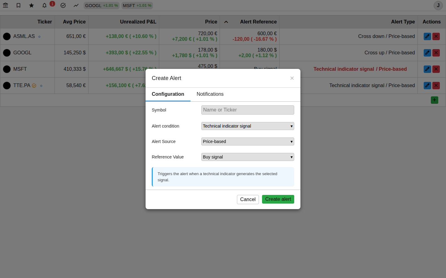446x278 pixels.
Task: Open the favorites star icon
Action: pos(32,5)
